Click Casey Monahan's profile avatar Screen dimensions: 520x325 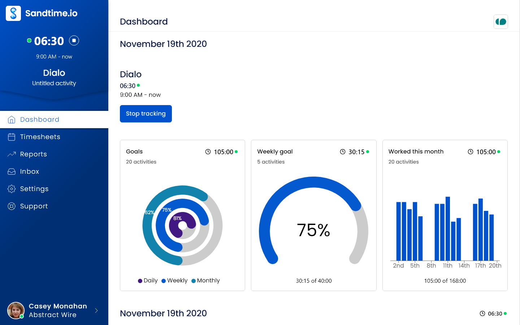coord(16,311)
